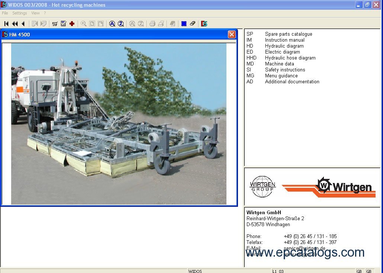
Task: Click the WIDOS logo icon at toolbar end
Action: tap(204, 24)
